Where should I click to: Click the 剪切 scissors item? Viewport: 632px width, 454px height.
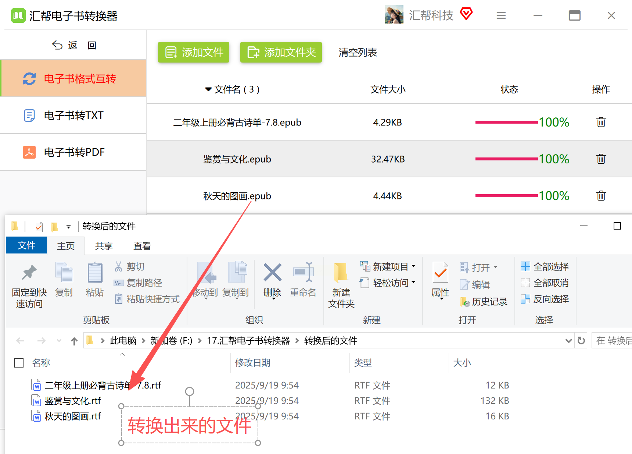(129, 266)
